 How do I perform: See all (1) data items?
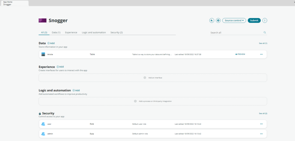(x=263, y=43)
